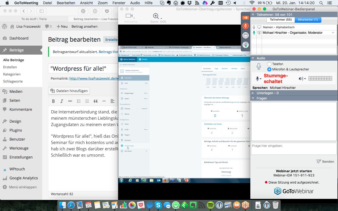Toggle the Safari sidebar button
The image size is (338, 211).
pos(41,11)
